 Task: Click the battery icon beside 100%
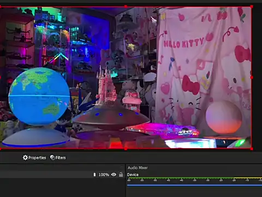(94, 175)
